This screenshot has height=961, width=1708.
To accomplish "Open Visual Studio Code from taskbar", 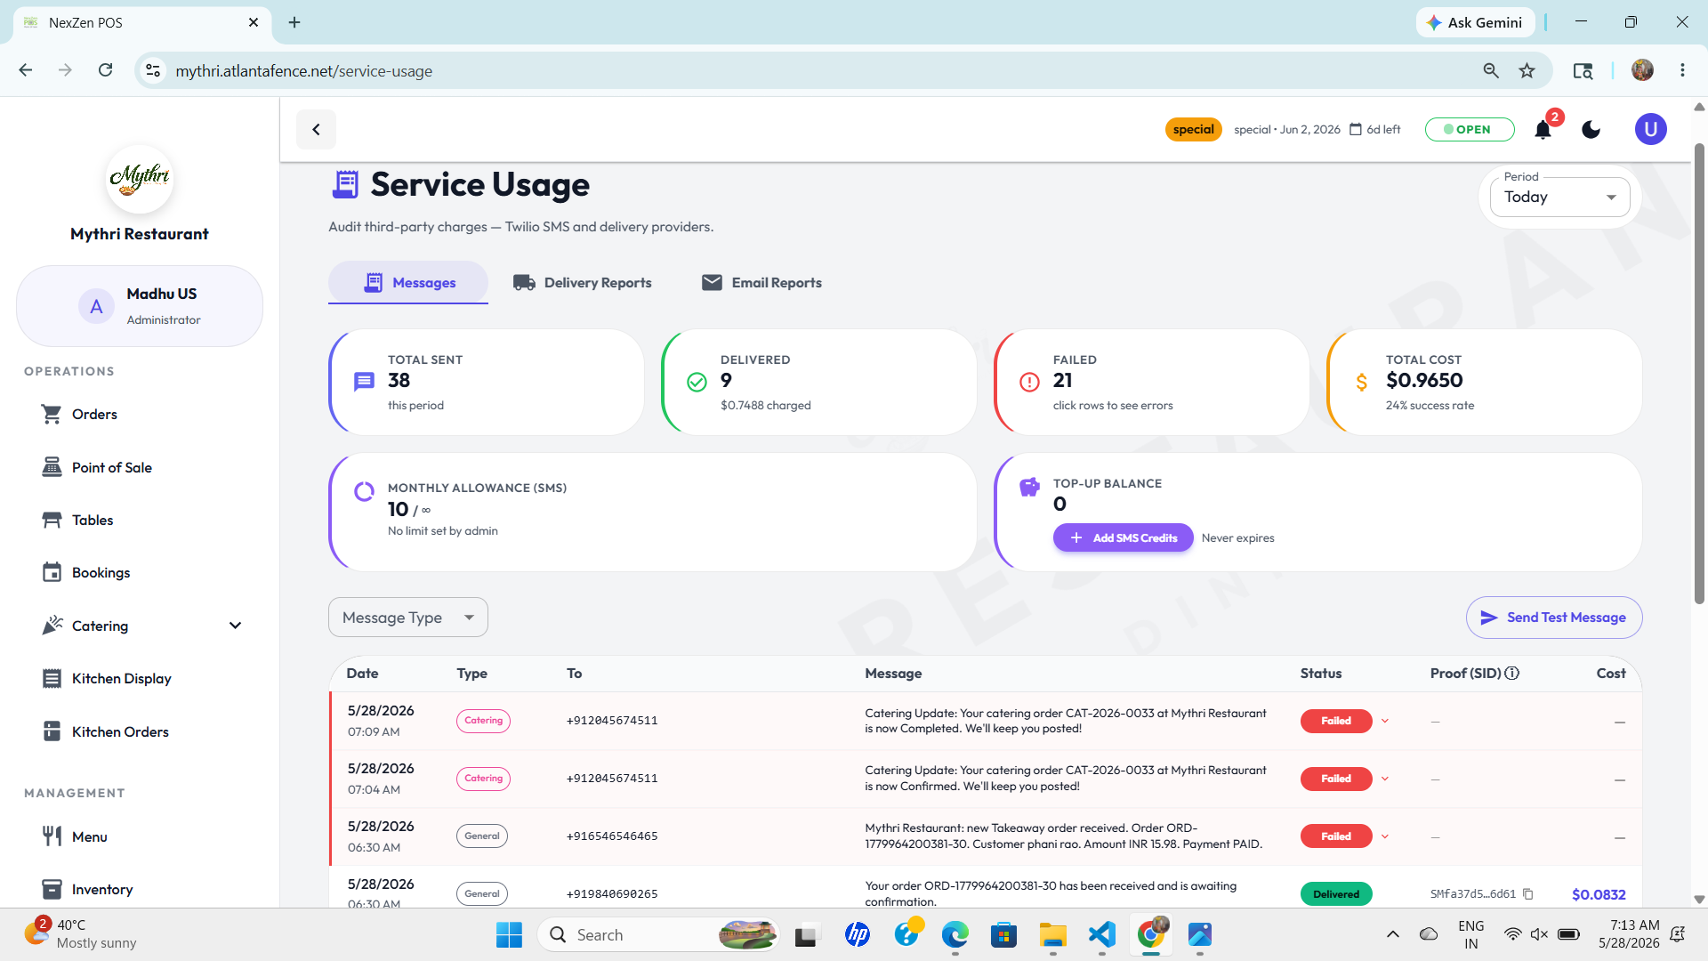I will pyautogui.click(x=1101, y=935).
